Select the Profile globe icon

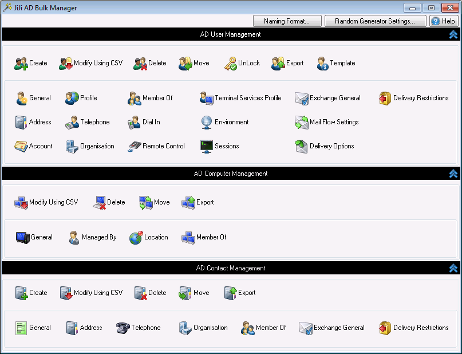click(72, 98)
